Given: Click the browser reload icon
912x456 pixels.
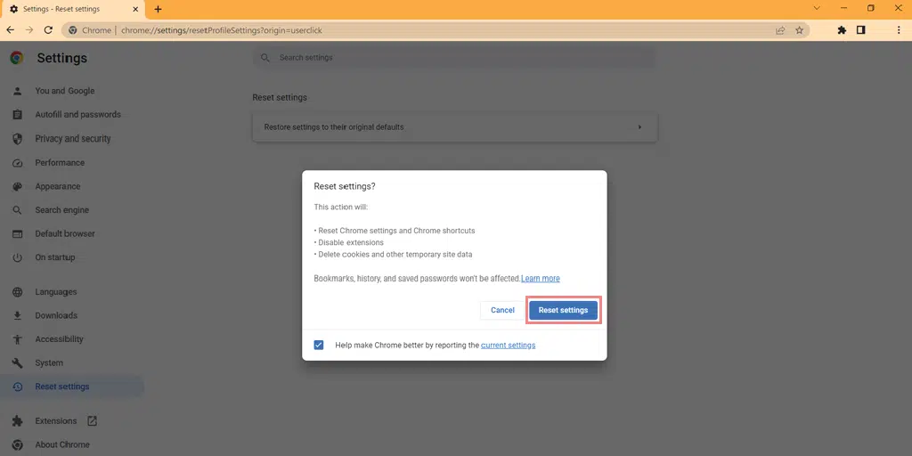Looking at the screenshot, I should click(x=48, y=29).
